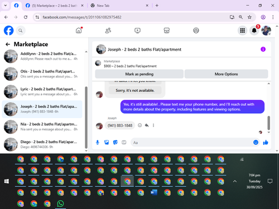Open Addilynn conversation in Marketplace list
This screenshot has height=209, width=279.
pos(42,56)
